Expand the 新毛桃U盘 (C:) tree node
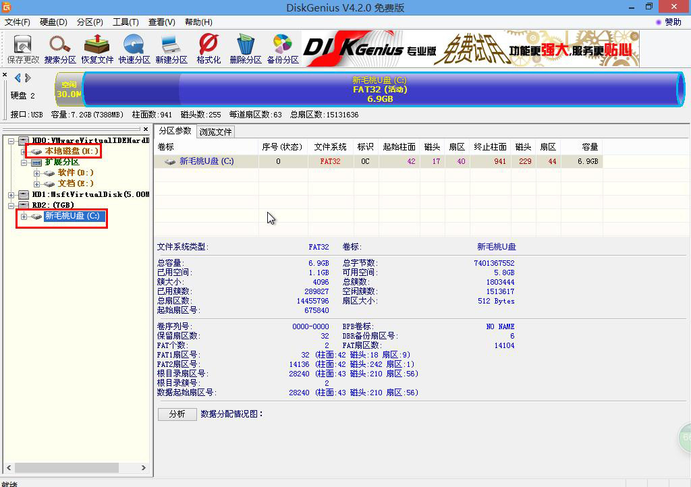Image resolution: width=691 pixels, height=487 pixels. 24,217
